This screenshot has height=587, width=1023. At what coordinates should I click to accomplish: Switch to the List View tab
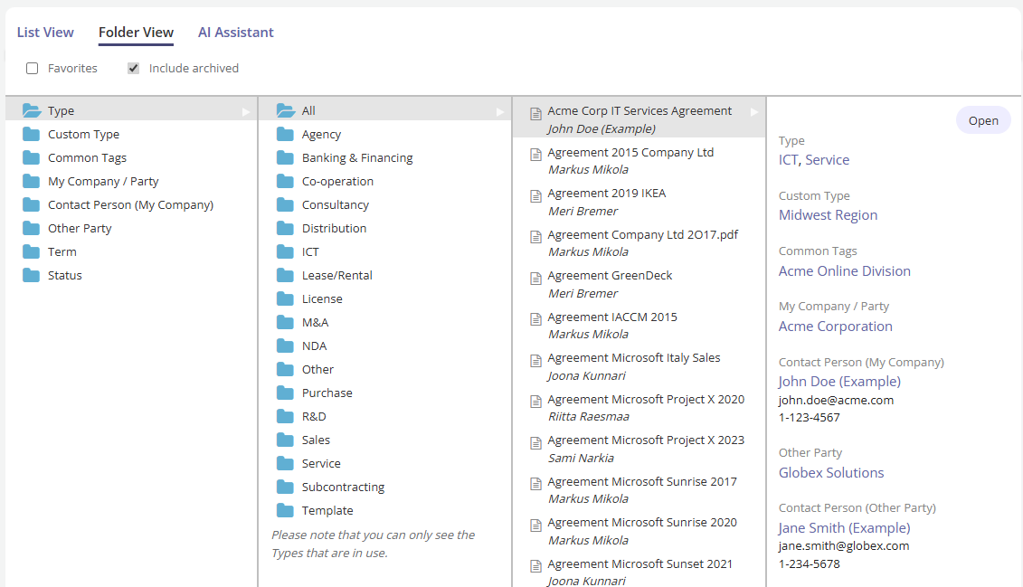[44, 32]
